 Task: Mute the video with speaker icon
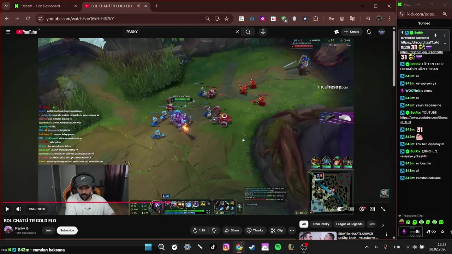pyautogui.click(x=19, y=209)
